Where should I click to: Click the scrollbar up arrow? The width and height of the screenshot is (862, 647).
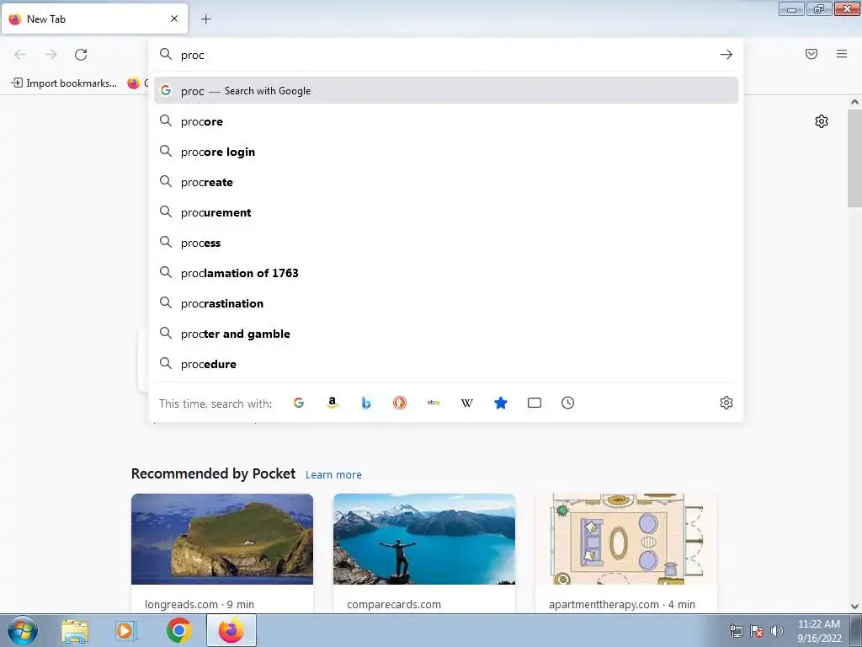854,102
